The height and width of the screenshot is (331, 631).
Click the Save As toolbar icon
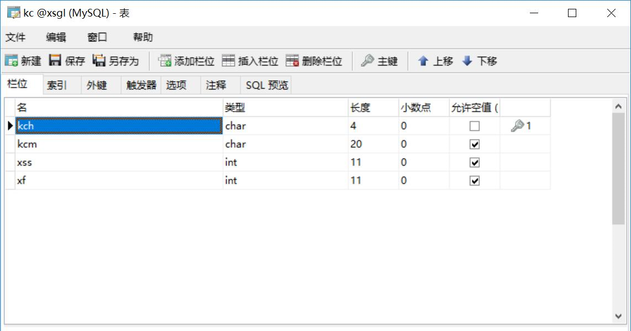pos(98,60)
